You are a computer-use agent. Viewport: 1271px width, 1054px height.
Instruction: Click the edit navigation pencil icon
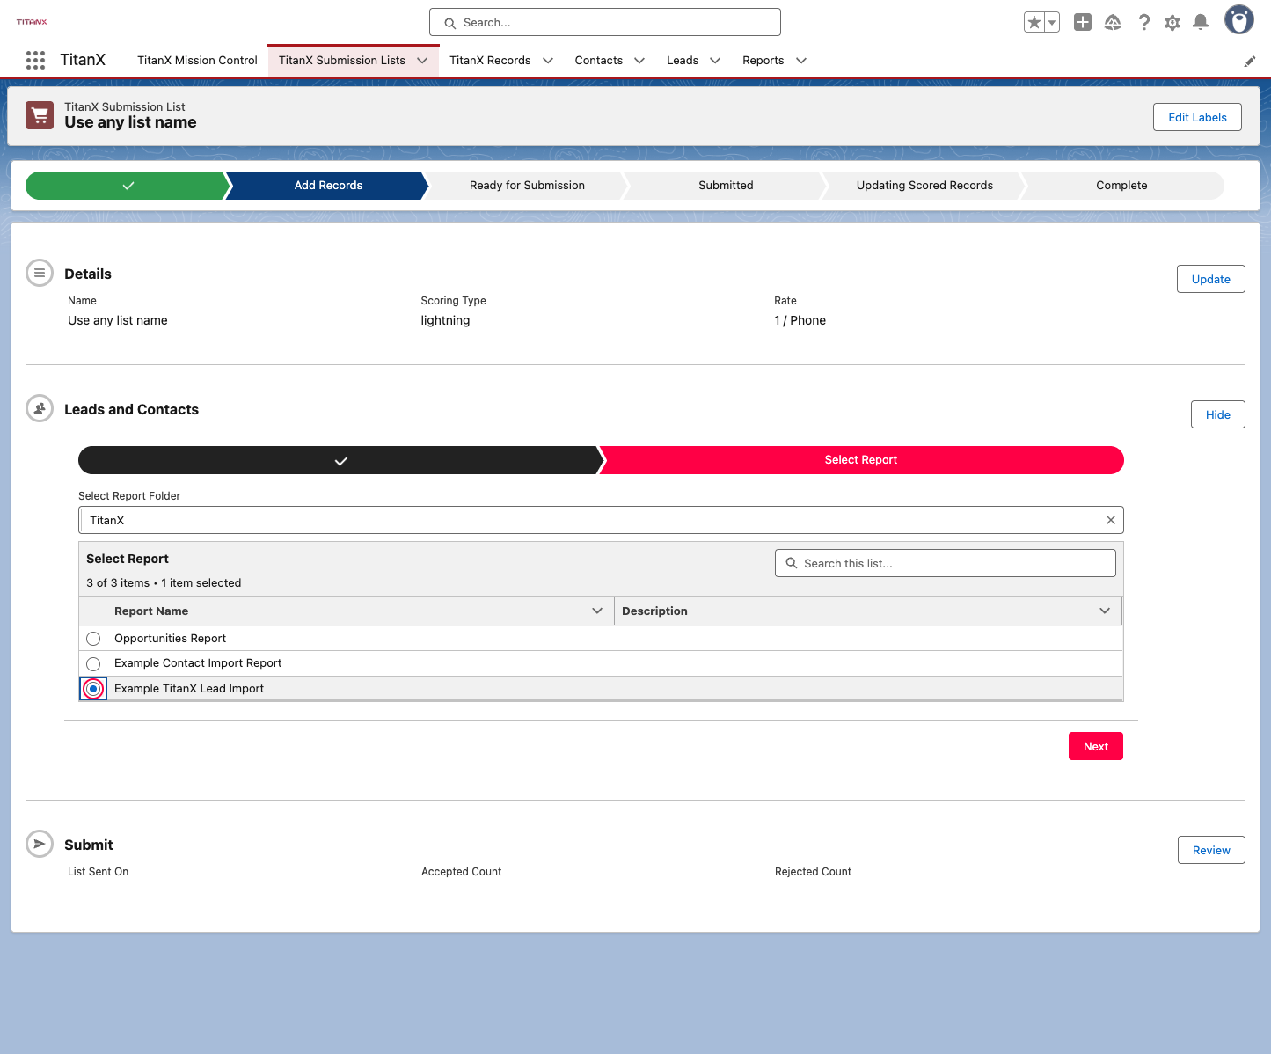[x=1249, y=62]
